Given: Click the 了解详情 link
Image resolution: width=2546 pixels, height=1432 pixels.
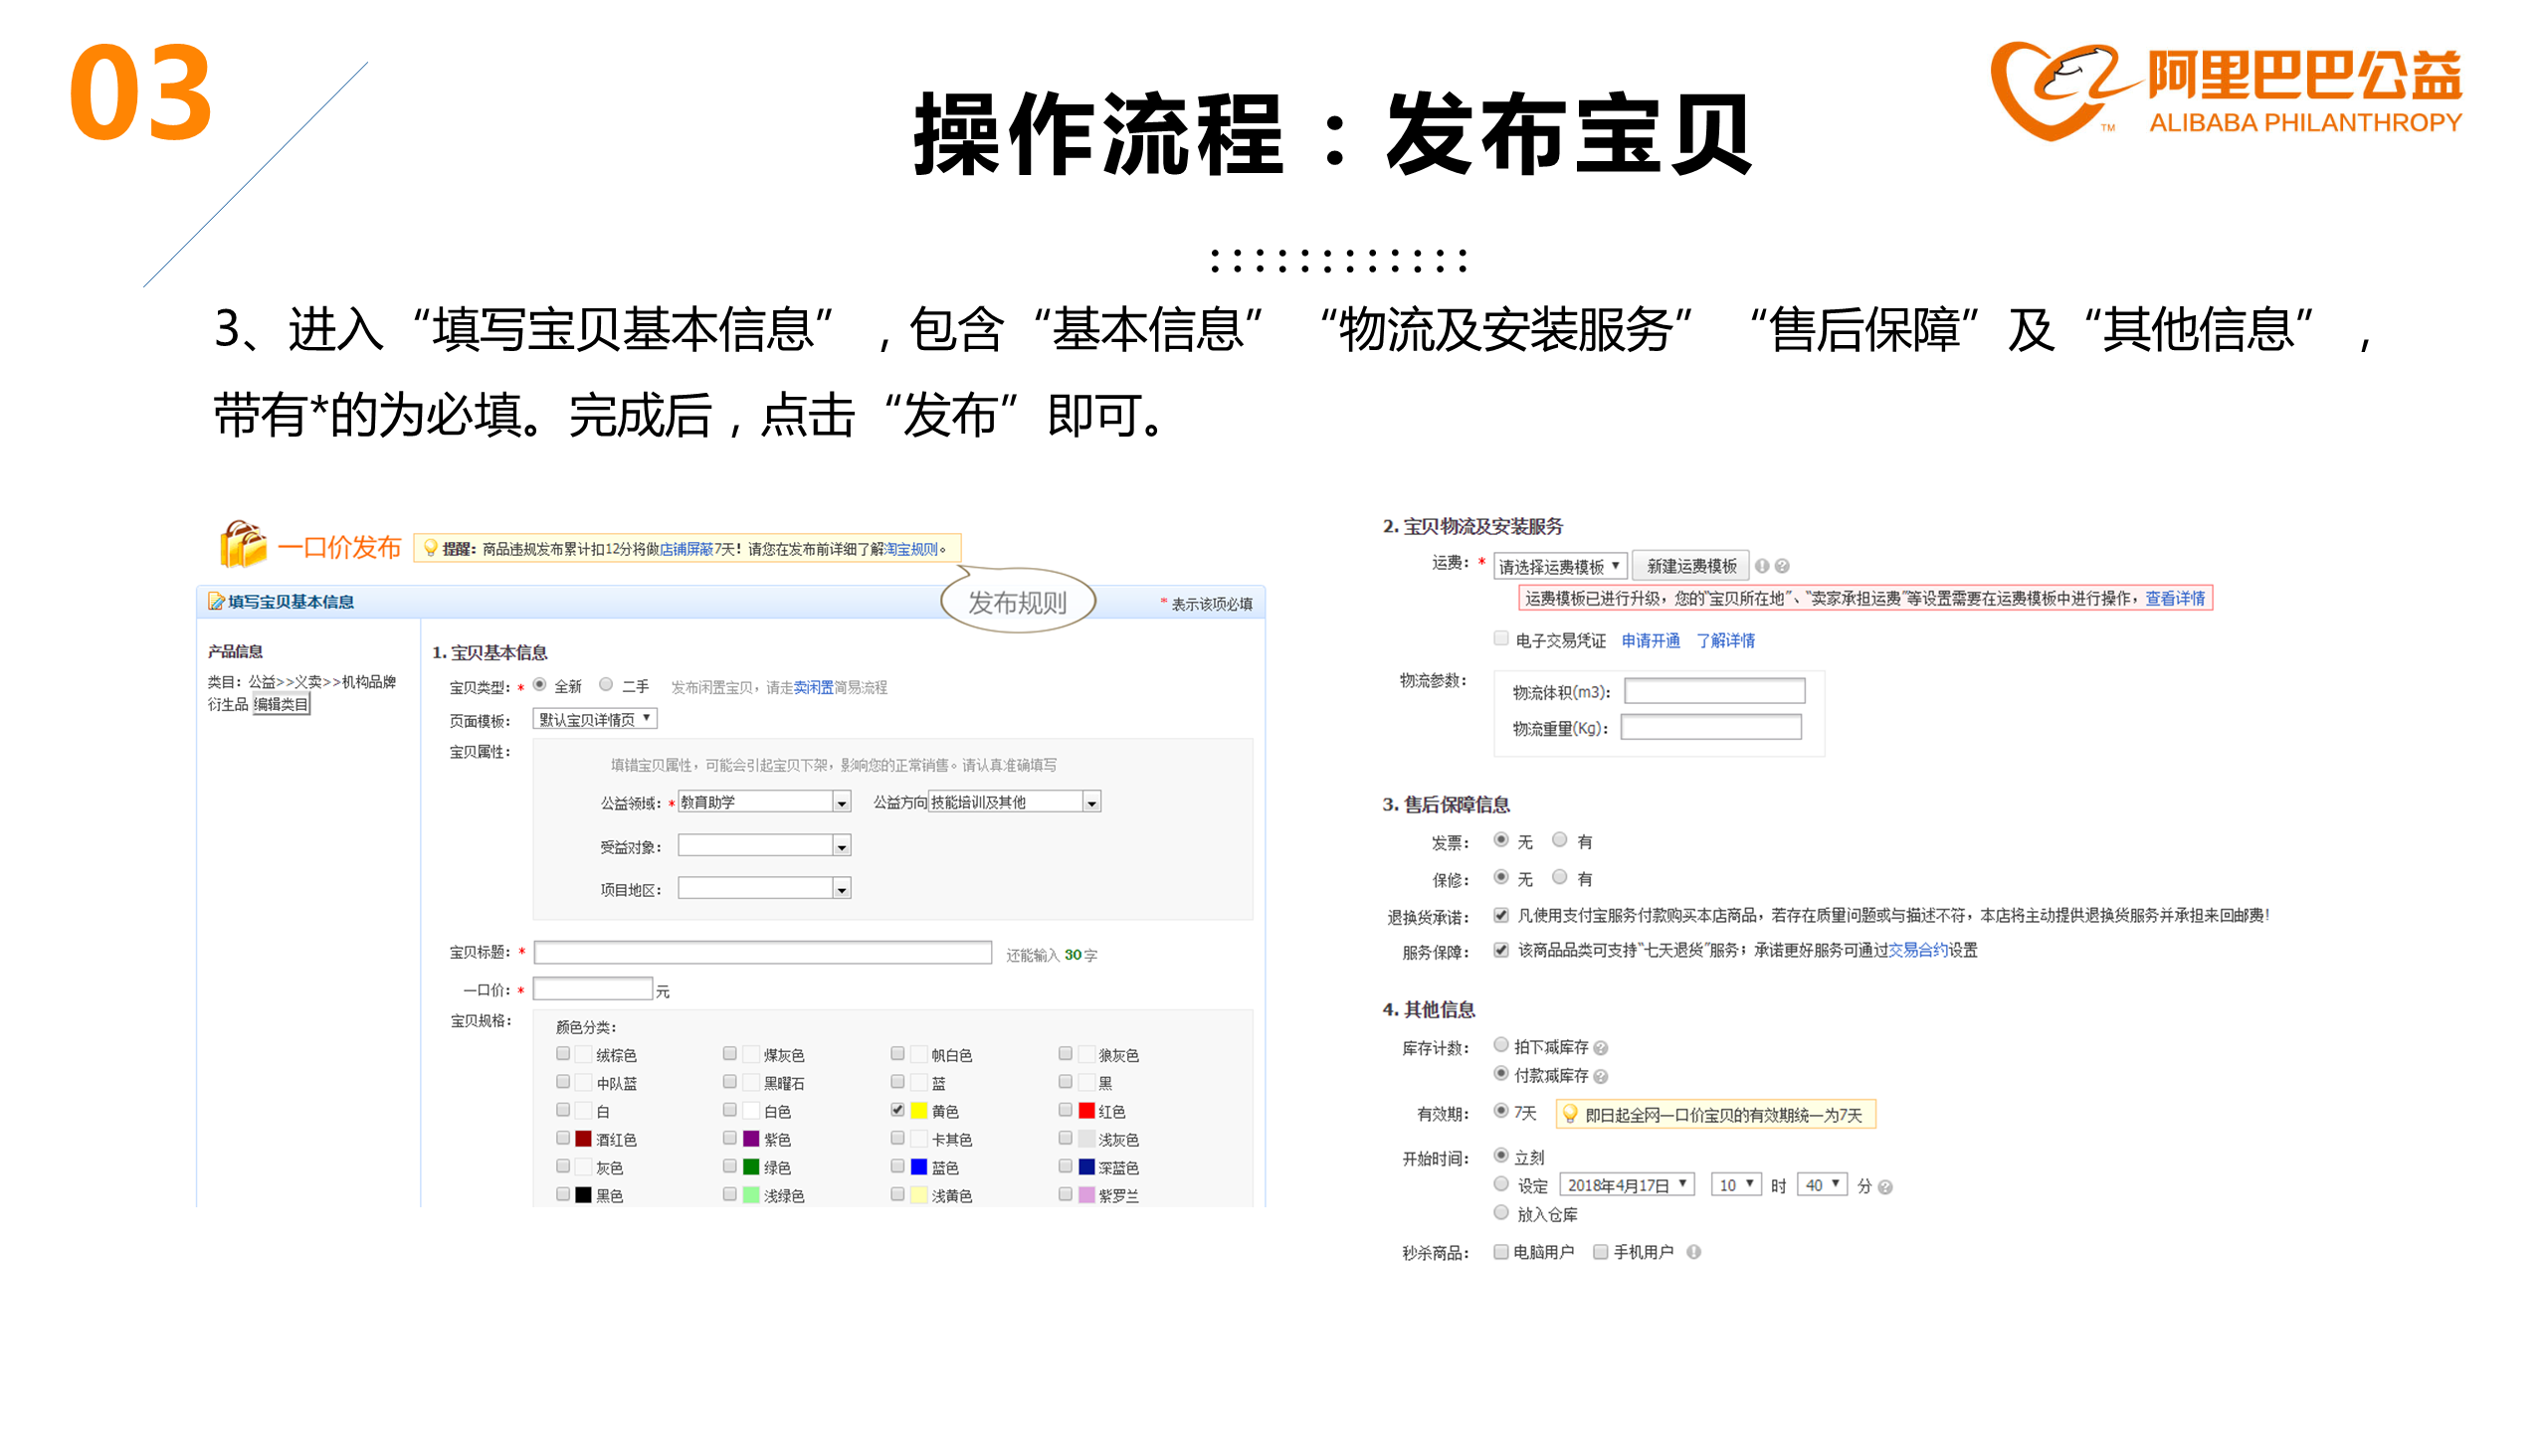Looking at the screenshot, I should pyautogui.click(x=1726, y=640).
